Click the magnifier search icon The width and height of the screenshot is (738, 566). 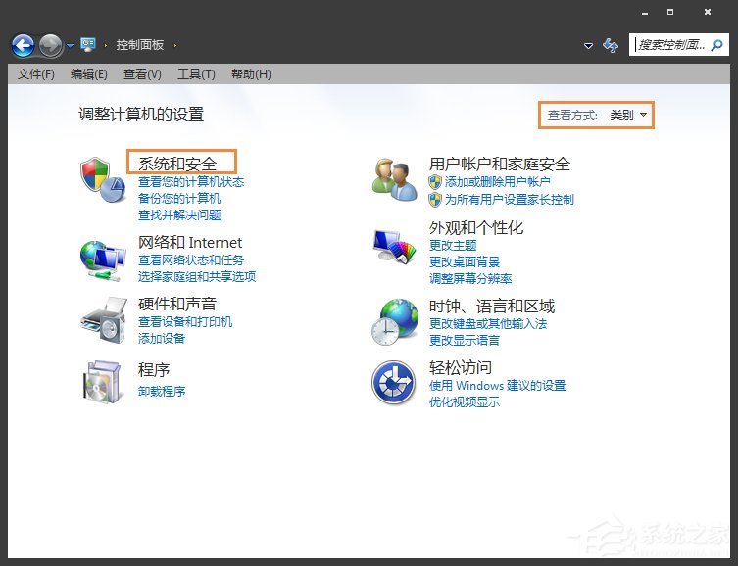(717, 45)
